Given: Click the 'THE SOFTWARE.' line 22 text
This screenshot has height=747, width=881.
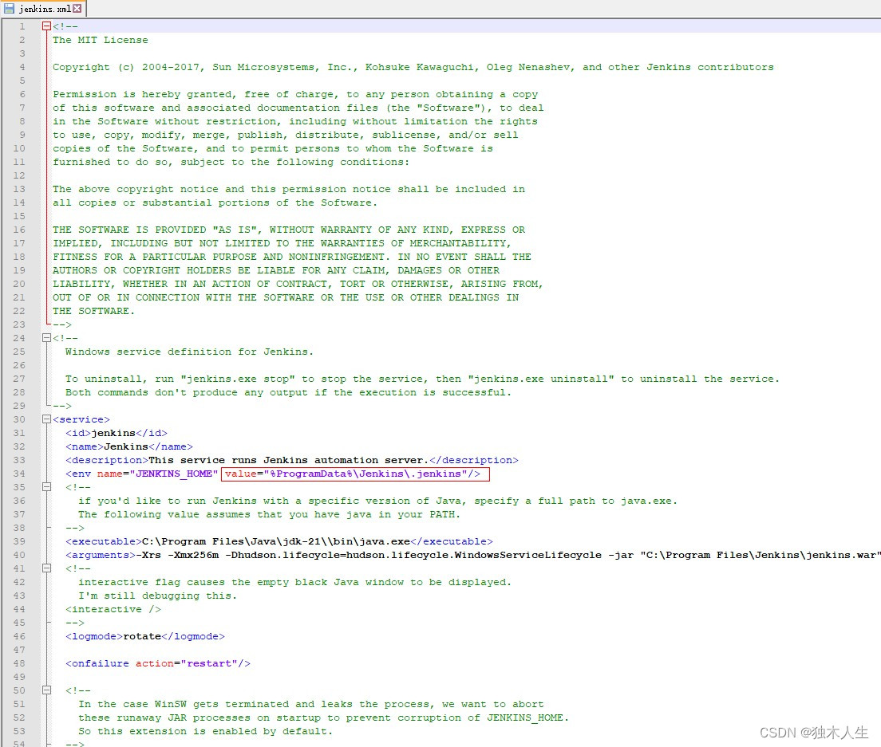Looking at the screenshot, I should pos(94,311).
